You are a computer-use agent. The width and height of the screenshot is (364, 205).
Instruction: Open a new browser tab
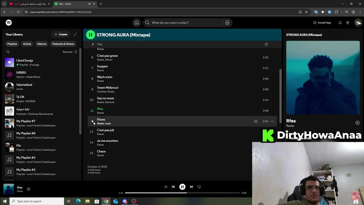click(101, 4)
